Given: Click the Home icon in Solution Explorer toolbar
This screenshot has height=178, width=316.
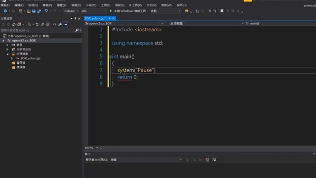Looking at the screenshot, I should point(13,24).
